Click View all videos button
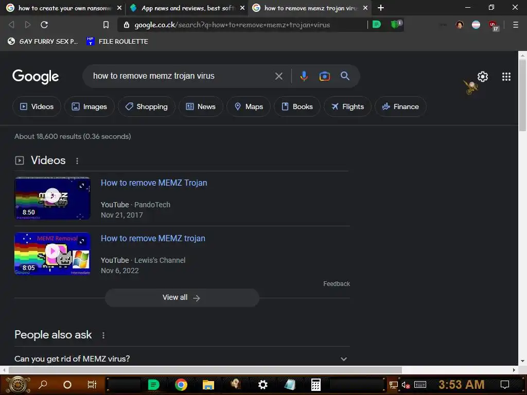 [182, 298]
